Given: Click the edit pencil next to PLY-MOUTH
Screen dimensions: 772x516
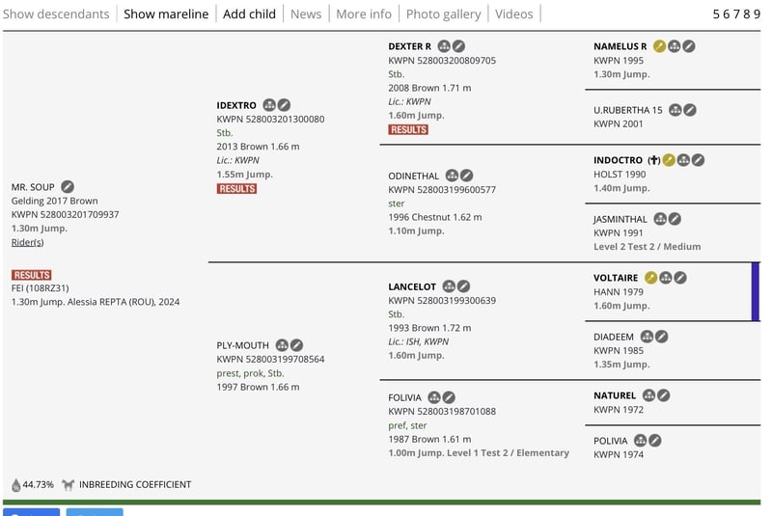Looking at the screenshot, I should coord(297,344).
